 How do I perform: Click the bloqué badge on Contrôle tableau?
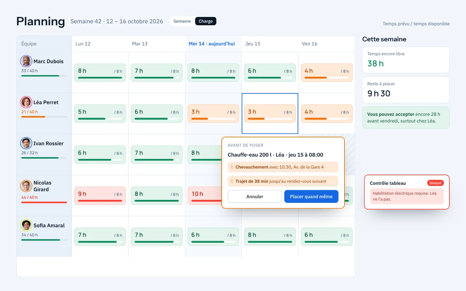pos(435,183)
